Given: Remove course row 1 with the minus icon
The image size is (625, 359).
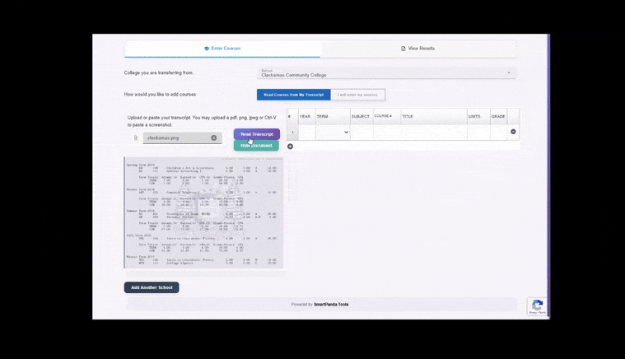Looking at the screenshot, I should [513, 132].
